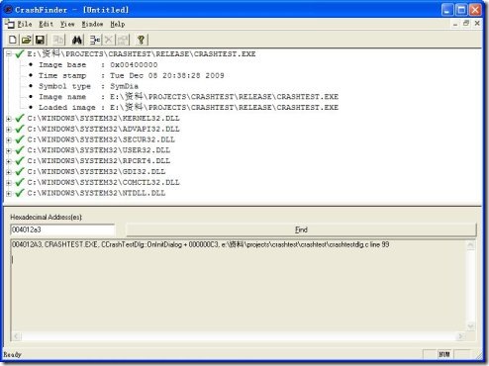Close the inner Untitled document window
Image resolution: width=489 pixels, height=366 pixels.
477,24
